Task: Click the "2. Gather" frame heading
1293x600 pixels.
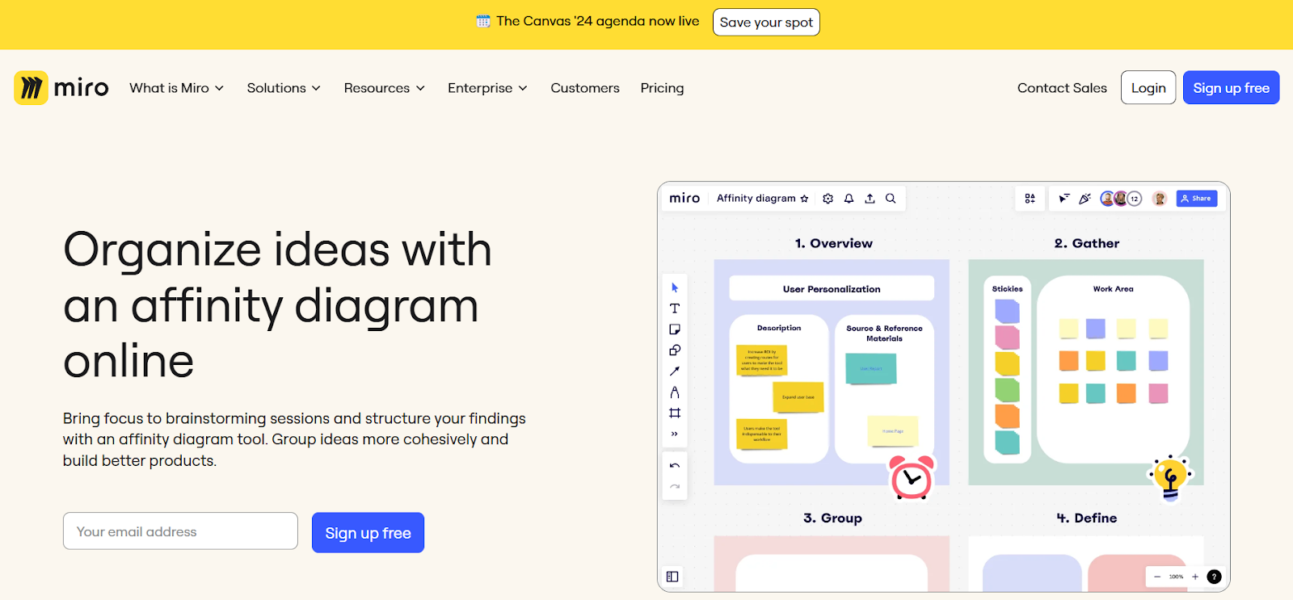Action: 1086,243
